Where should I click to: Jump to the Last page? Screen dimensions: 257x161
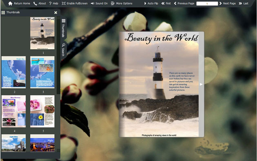(x=244, y=3)
